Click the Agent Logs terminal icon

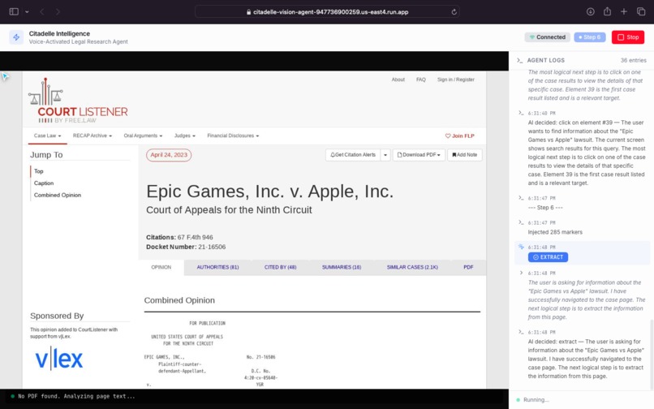tap(519, 60)
